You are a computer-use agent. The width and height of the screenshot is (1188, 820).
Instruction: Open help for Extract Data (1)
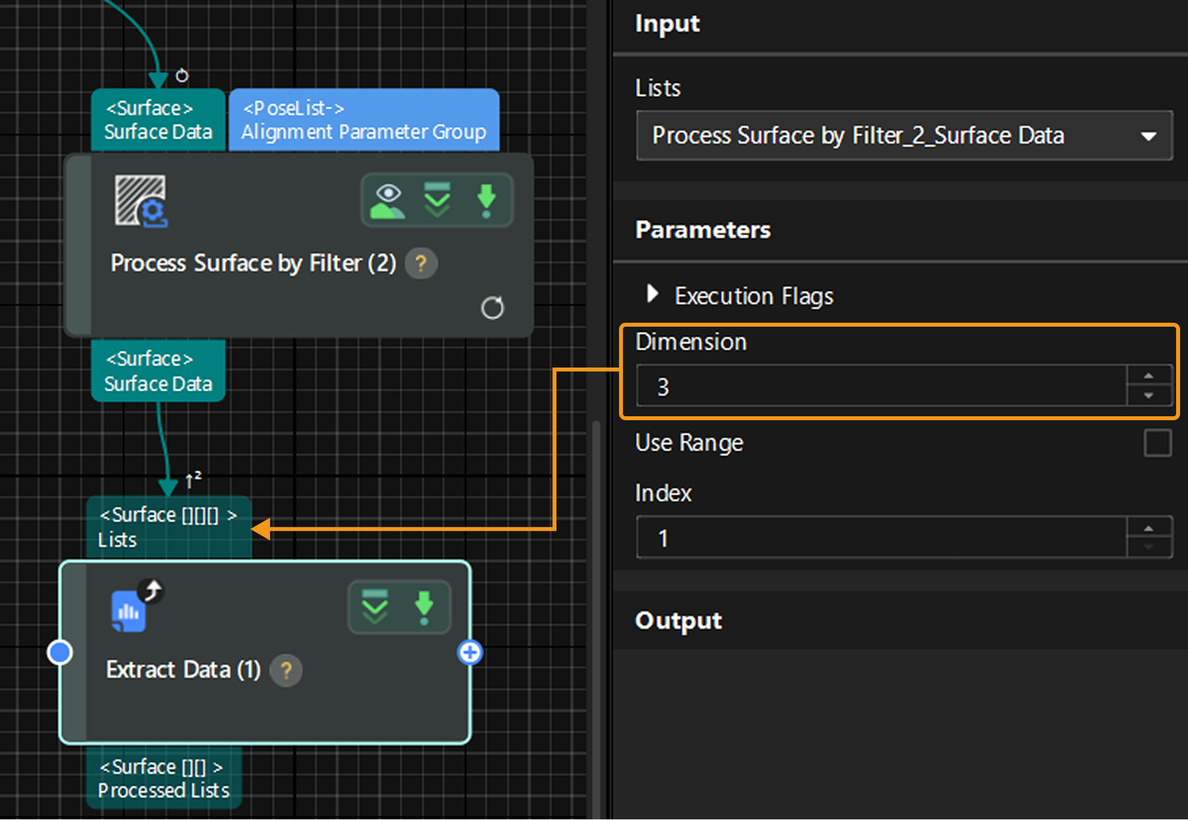pos(286,670)
